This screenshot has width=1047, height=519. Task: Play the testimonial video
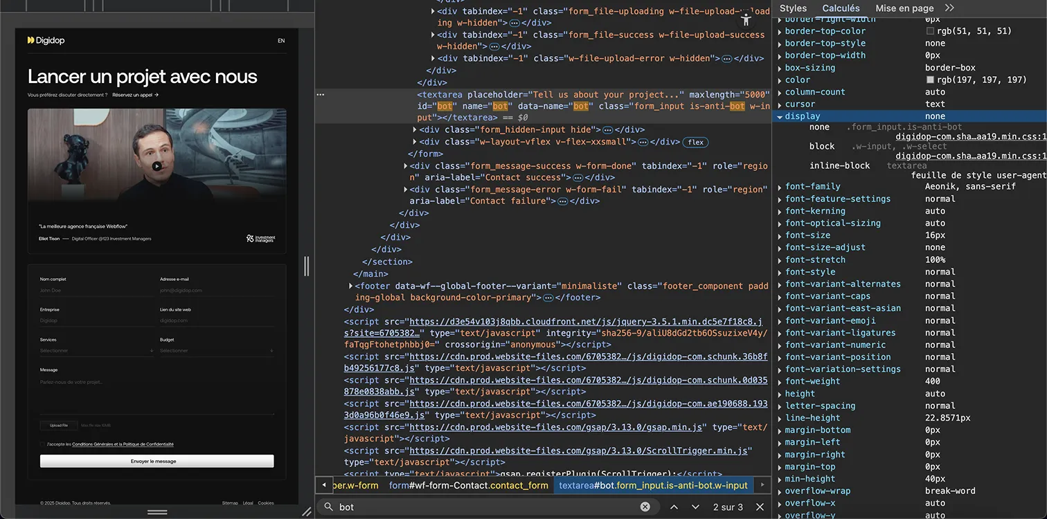(157, 166)
